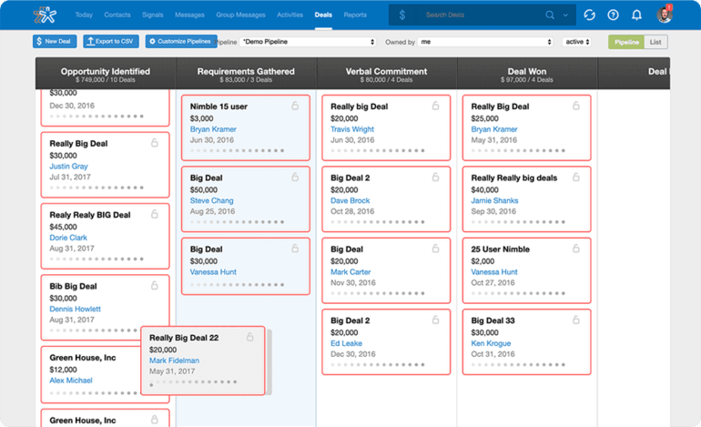The image size is (701, 427).
Task: Click the New Deal button
Action: [x=55, y=41]
